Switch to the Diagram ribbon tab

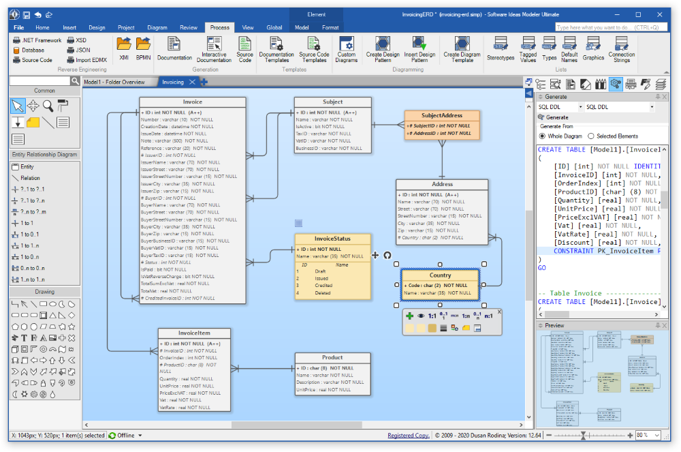(x=157, y=28)
